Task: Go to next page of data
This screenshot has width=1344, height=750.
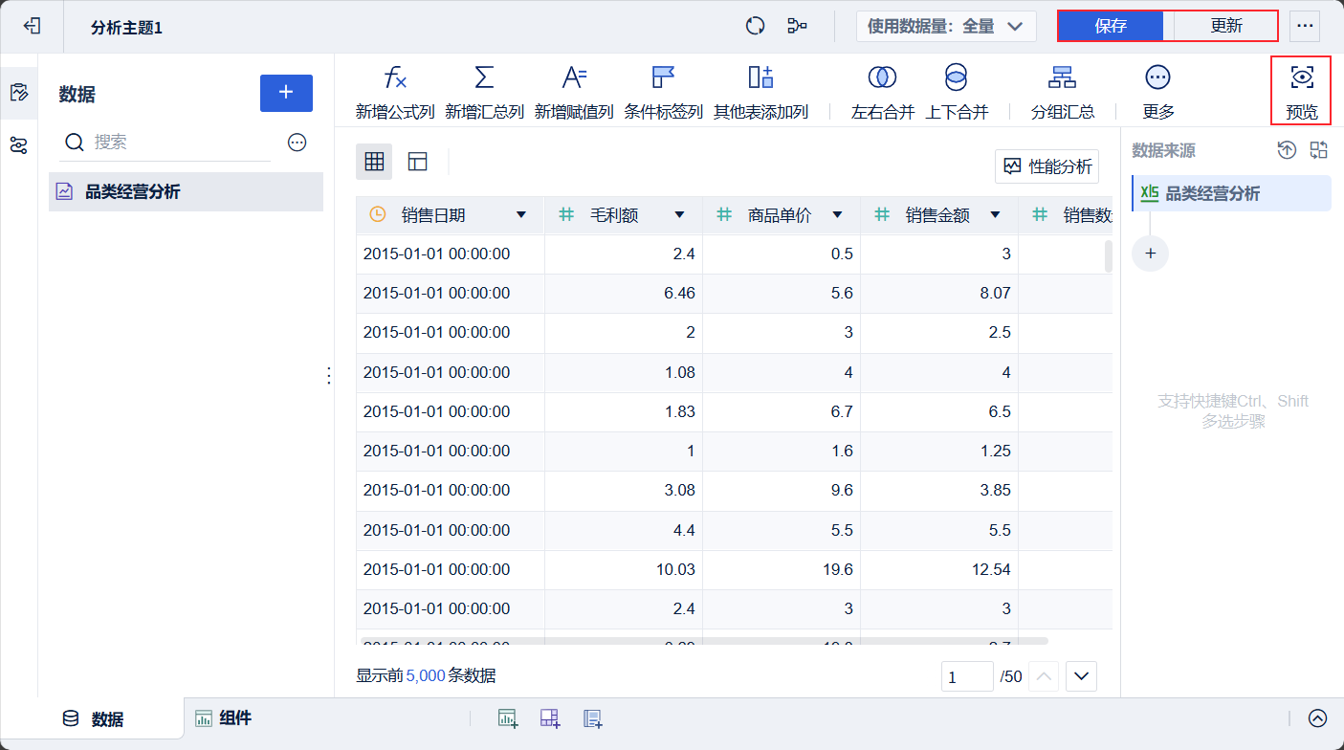Action: coord(1081,676)
